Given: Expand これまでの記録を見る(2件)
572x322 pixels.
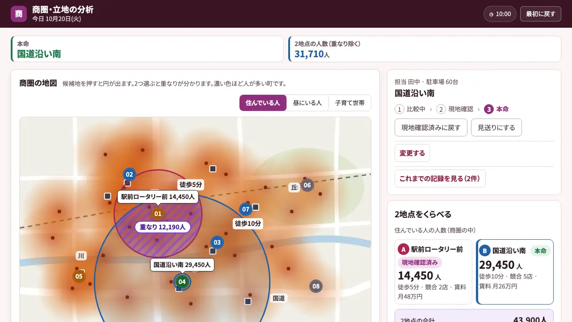Looking at the screenshot, I should pos(440,178).
